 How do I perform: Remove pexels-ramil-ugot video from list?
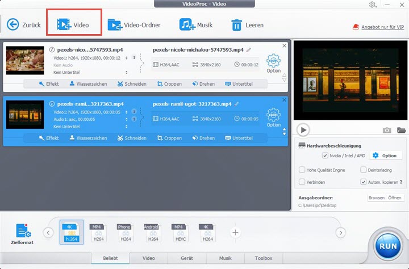click(x=285, y=100)
